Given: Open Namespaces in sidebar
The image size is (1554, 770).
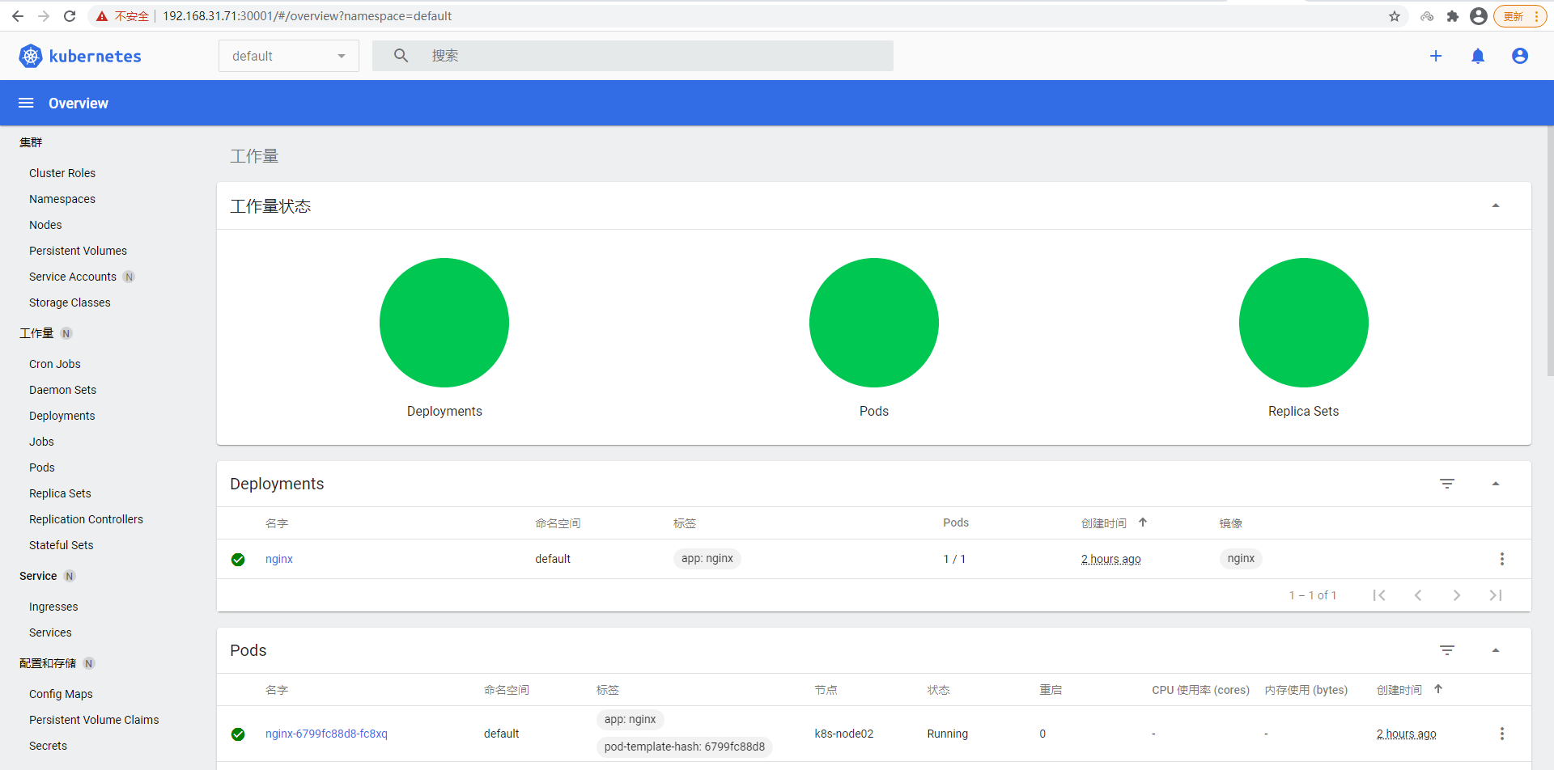Looking at the screenshot, I should coord(62,199).
